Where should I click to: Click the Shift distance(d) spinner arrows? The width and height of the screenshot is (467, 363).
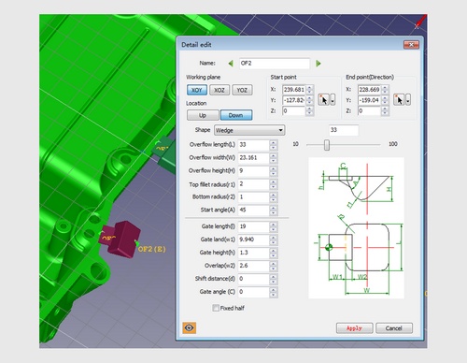(274, 279)
